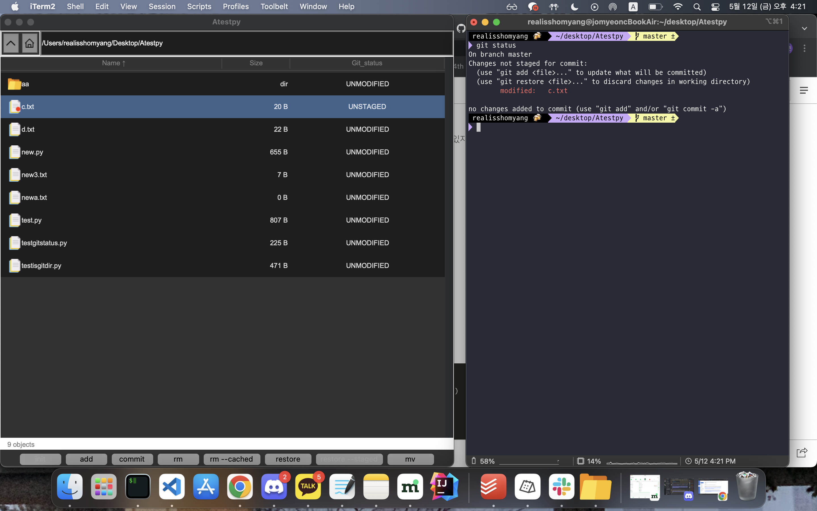Open Control Center toggle in menu bar
This screenshot has height=511, width=817.
[715, 7]
